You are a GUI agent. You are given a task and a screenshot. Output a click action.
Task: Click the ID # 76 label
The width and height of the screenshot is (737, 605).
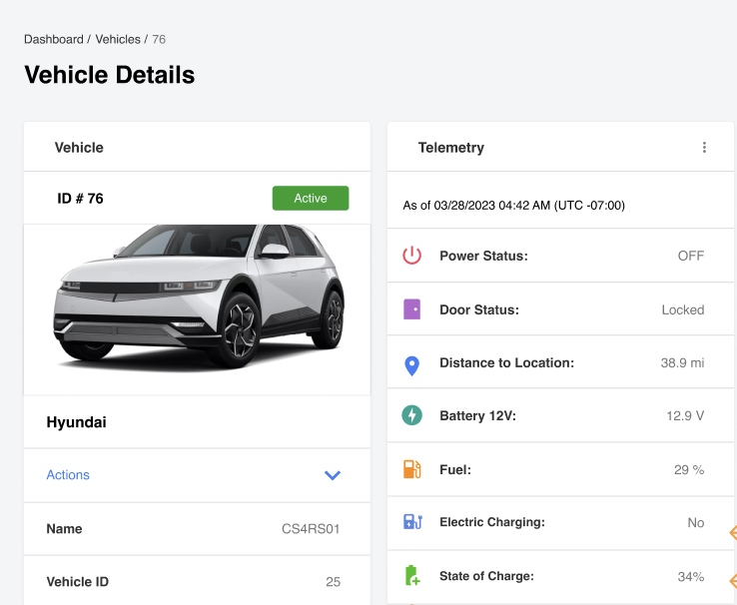click(80, 199)
